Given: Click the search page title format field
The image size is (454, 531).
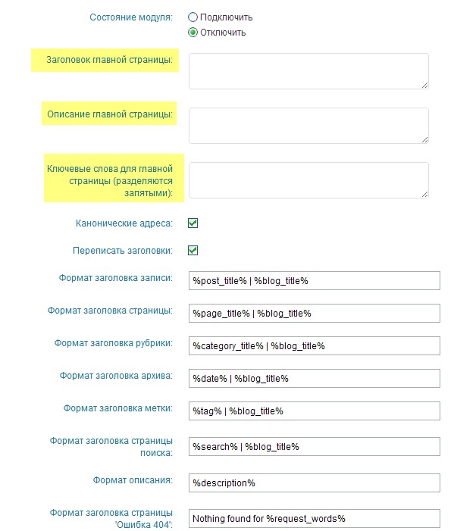Looking at the screenshot, I should [315, 447].
